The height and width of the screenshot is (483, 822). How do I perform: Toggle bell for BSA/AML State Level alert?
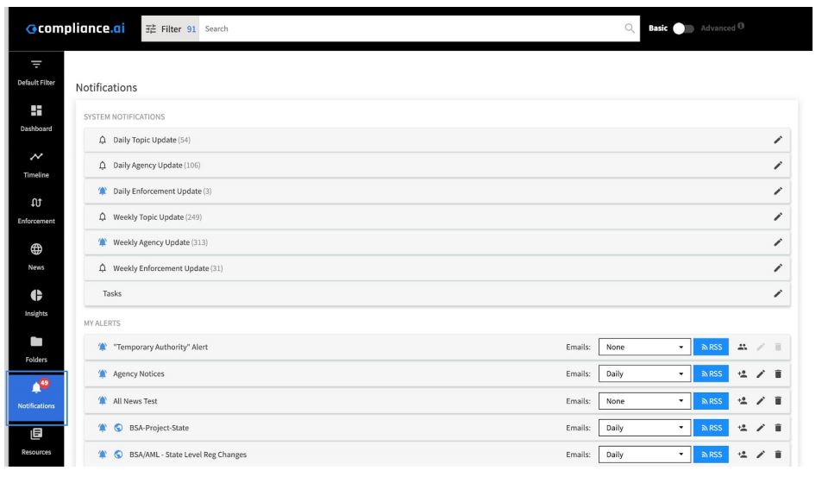coord(103,455)
